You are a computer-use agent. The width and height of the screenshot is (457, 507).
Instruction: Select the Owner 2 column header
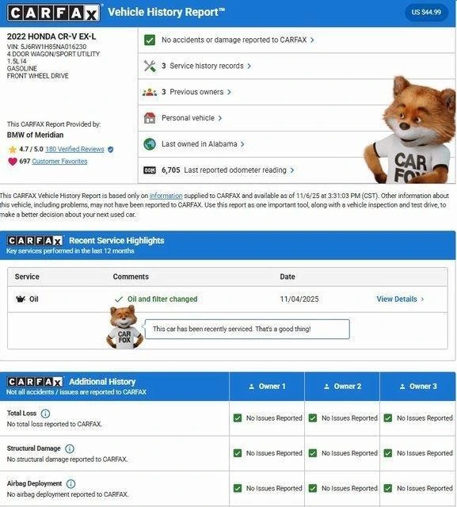(x=342, y=387)
